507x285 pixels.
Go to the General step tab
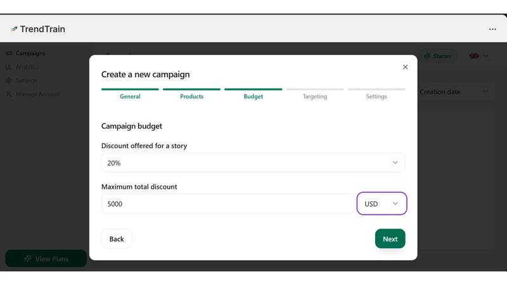pos(130,94)
